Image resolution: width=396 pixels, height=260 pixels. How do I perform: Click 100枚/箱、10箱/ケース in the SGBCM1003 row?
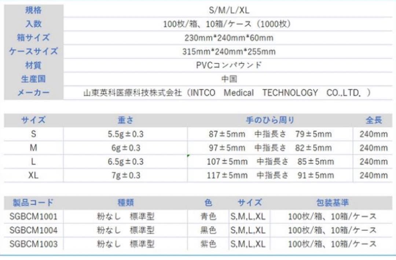(x=332, y=244)
